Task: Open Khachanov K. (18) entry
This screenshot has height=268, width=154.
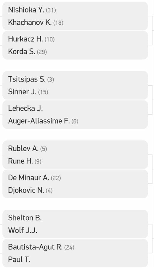Action: (x=36, y=22)
